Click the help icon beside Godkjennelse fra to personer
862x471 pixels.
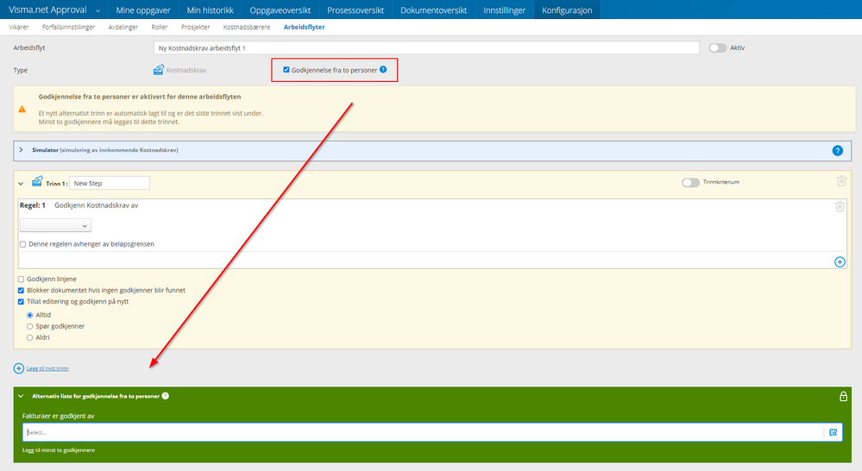[x=383, y=69]
